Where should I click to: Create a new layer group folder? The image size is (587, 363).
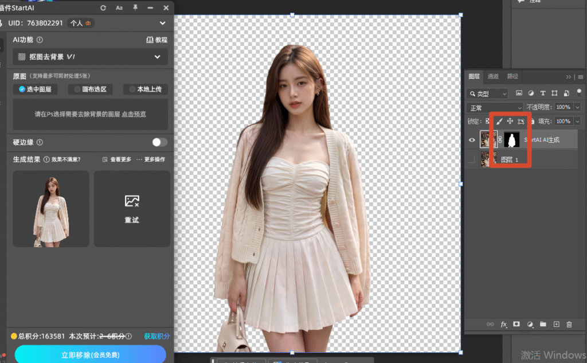543,324
